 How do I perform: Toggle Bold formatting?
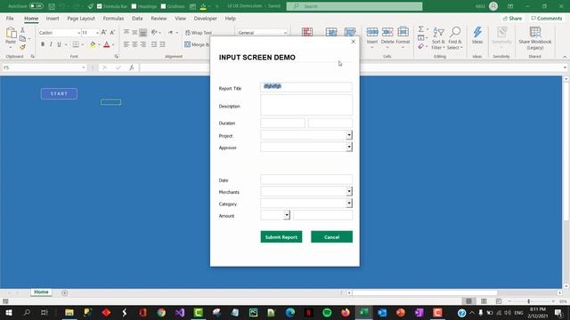tap(43, 44)
